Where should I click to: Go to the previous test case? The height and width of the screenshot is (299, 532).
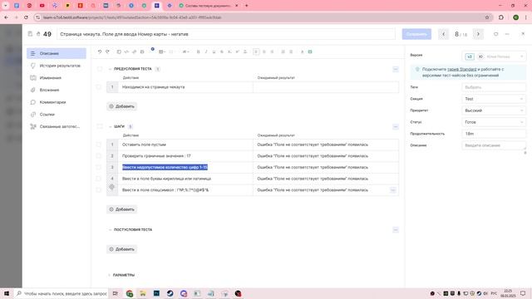pos(443,34)
